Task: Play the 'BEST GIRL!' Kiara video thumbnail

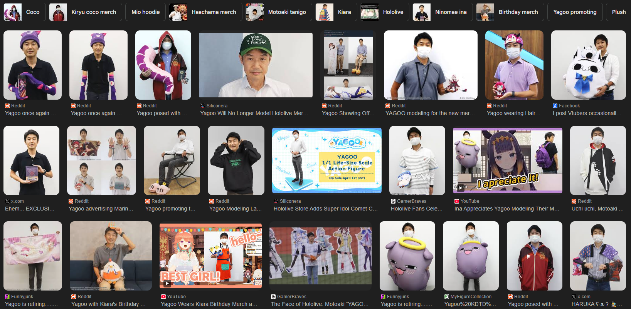Action: (x=167, y=284)
